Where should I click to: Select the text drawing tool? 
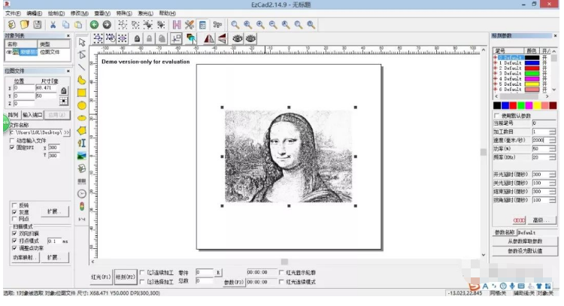(x=81, y=141)
